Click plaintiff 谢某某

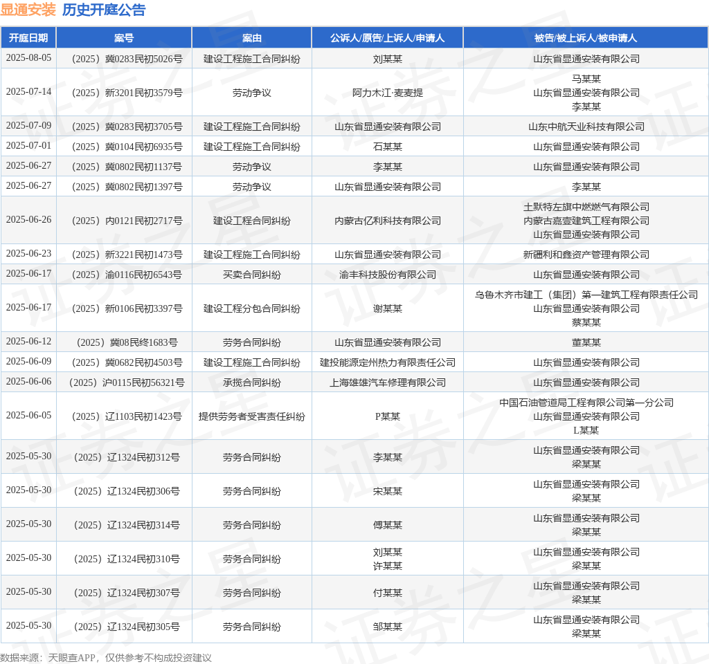click(388, 308)
